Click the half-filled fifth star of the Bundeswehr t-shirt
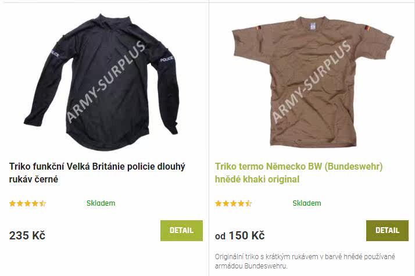The height and width of the screenshot is (276, 415). (248, 203)
